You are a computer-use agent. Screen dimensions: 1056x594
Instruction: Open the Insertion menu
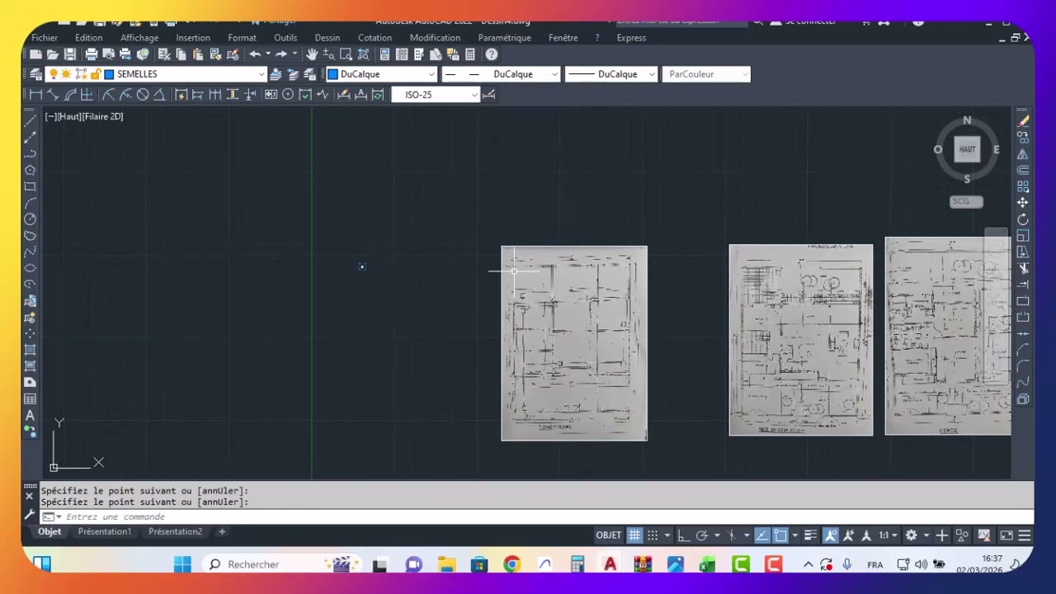coord(193,38)
